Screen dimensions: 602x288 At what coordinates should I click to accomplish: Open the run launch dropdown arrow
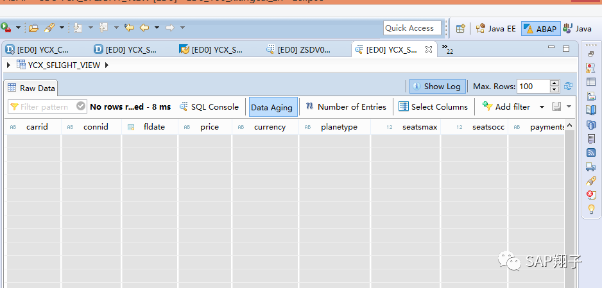click(18, 28)
